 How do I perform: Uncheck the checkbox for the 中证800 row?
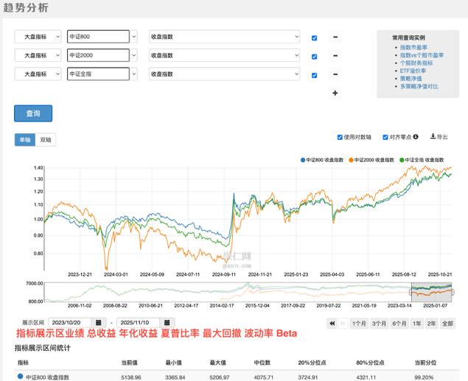tap(315, 38)
